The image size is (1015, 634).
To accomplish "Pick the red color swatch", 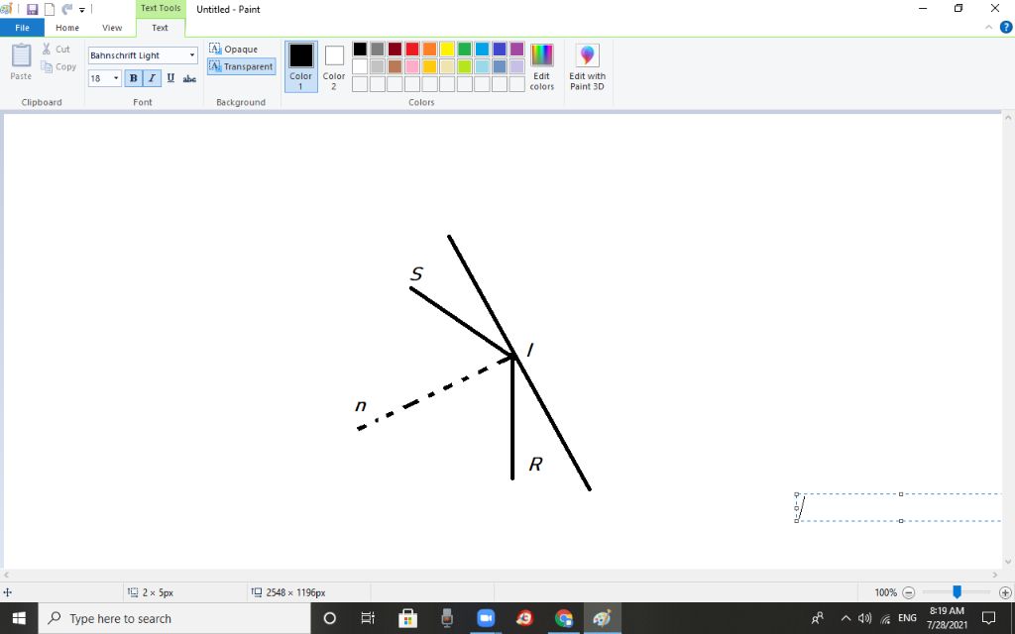I will click(412, 50).
